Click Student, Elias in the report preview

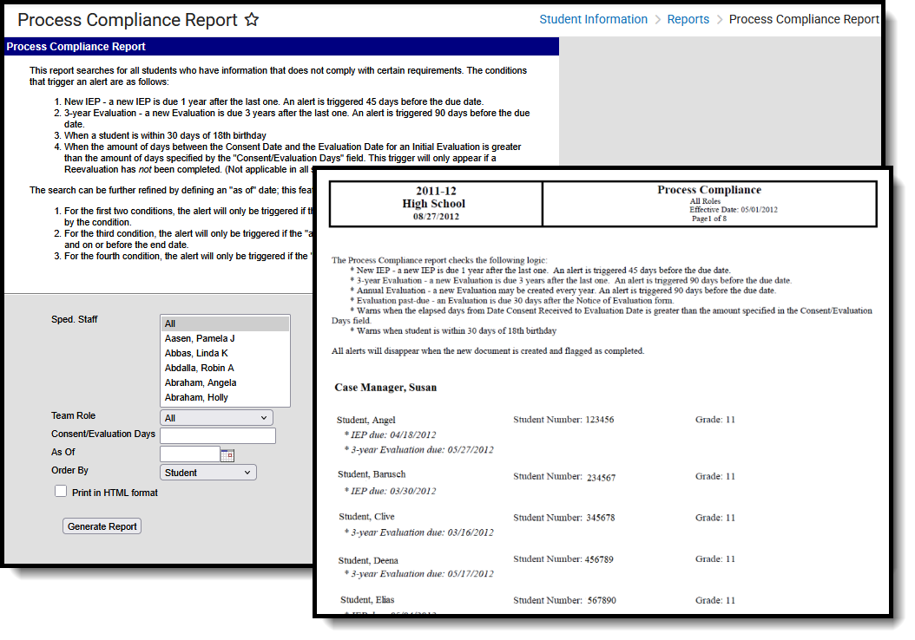tap(367, 600)
